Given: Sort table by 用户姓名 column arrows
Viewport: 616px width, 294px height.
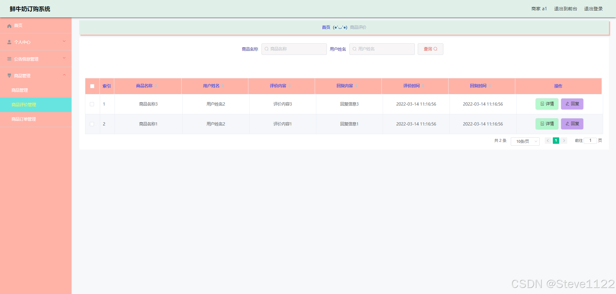Looking at the screenshot, I should [223, 86].
